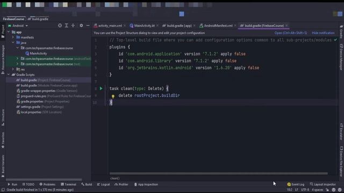Open the Problems tool window
344x193 pixels.
coord(47,184)
